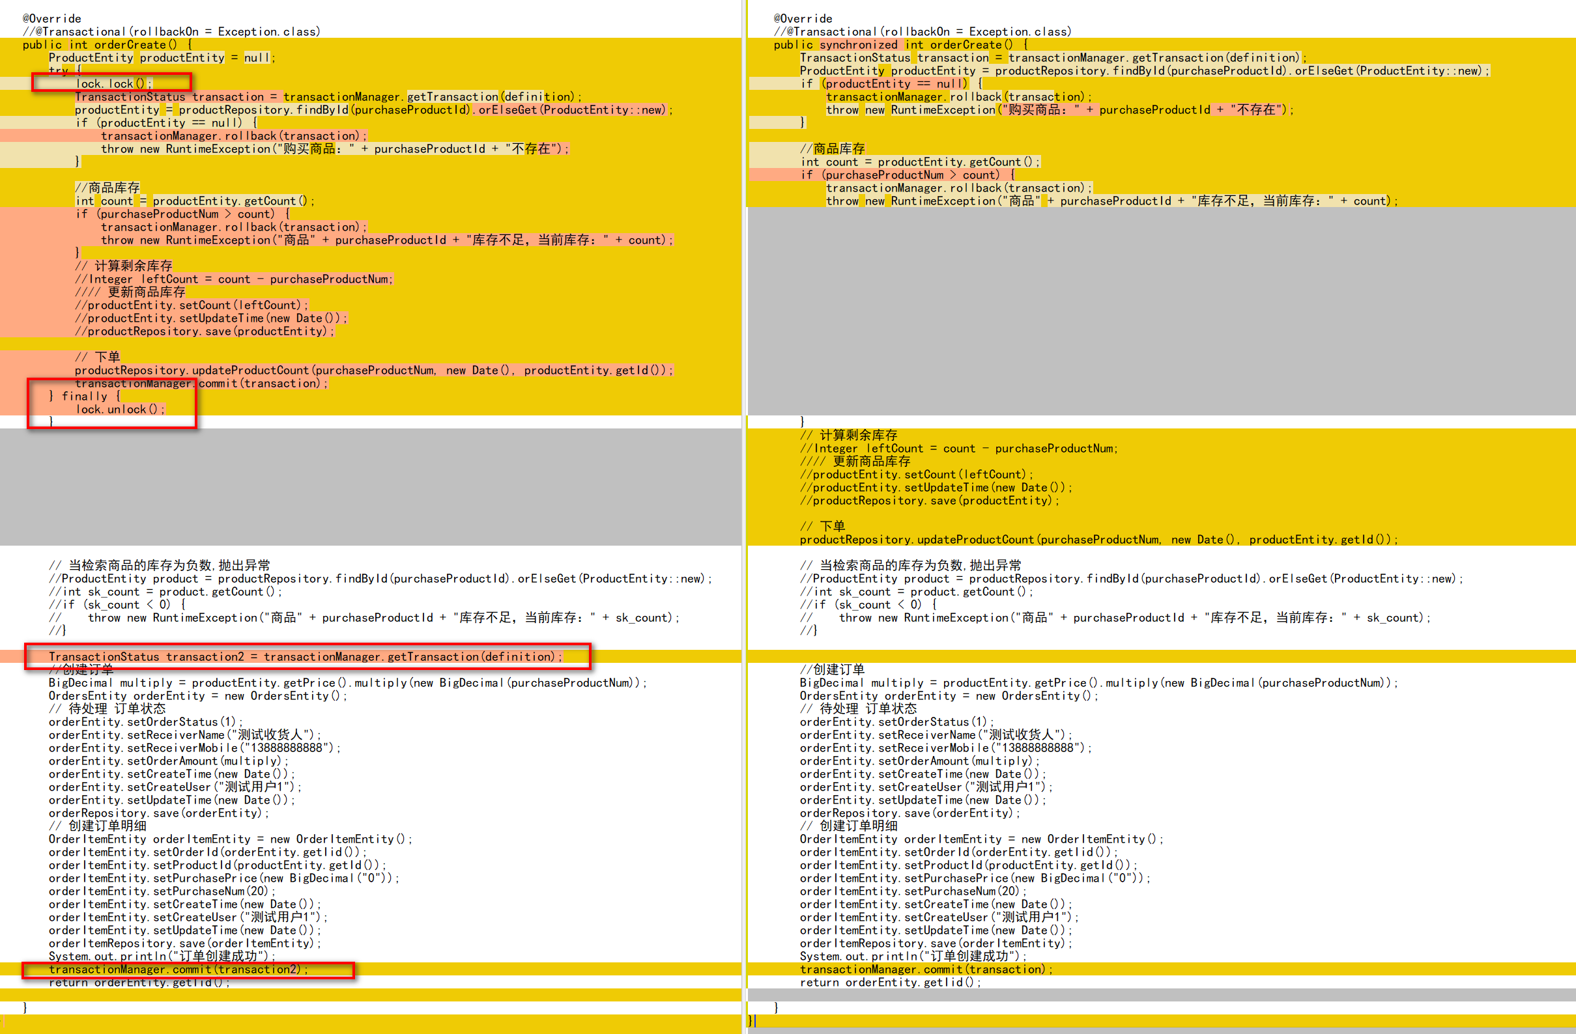Click the "TransactionStatus transaction2" declaration line

click(306, 657)
